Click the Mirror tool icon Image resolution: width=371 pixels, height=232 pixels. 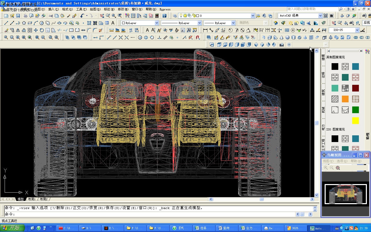(x=18, y=30)
